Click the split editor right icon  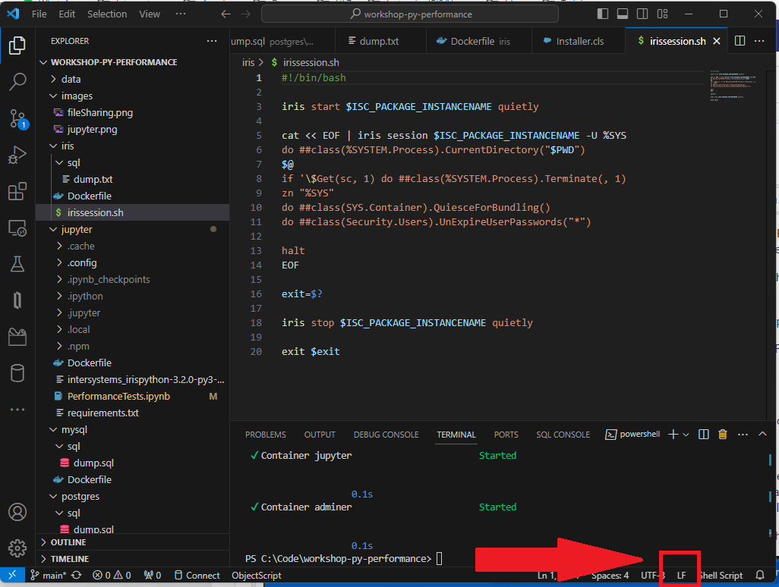pos(740,41)
